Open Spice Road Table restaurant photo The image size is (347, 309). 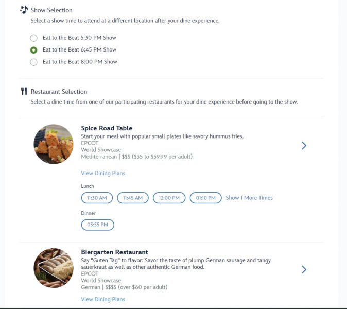coord(54,144)
